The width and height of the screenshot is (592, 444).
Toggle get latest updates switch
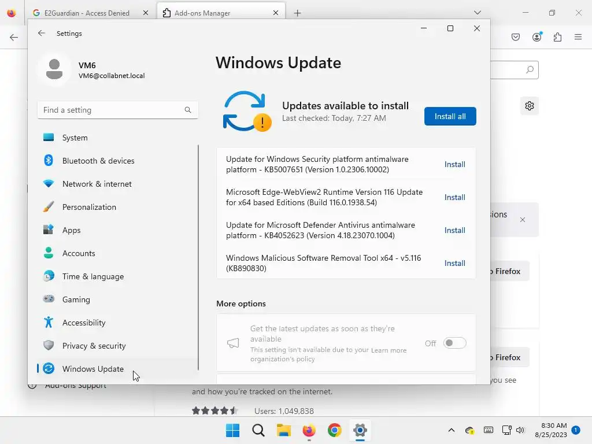(x=454, y=343)
